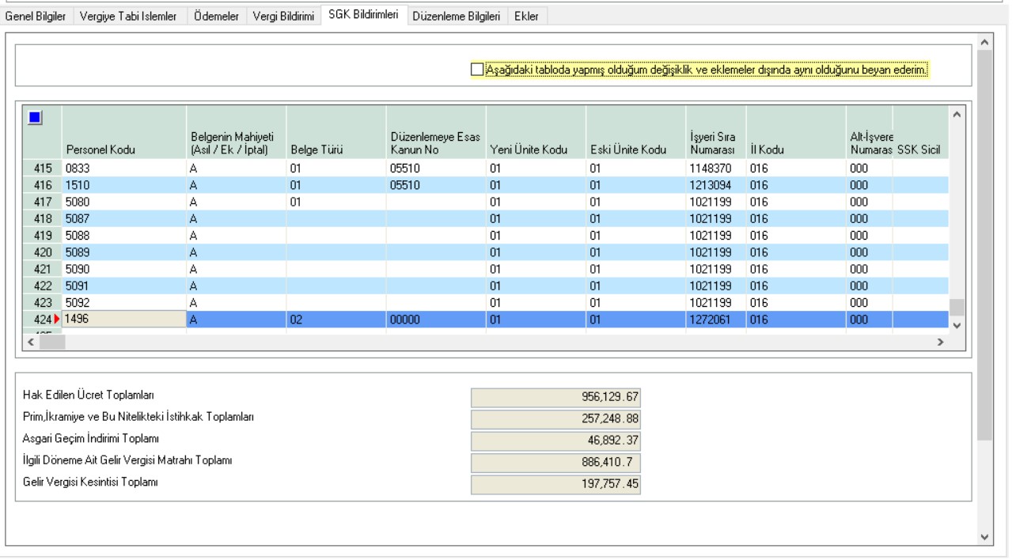Select the Vergi Bildirimi tab
Screen dimensions: 1016x560
[283, 17]
